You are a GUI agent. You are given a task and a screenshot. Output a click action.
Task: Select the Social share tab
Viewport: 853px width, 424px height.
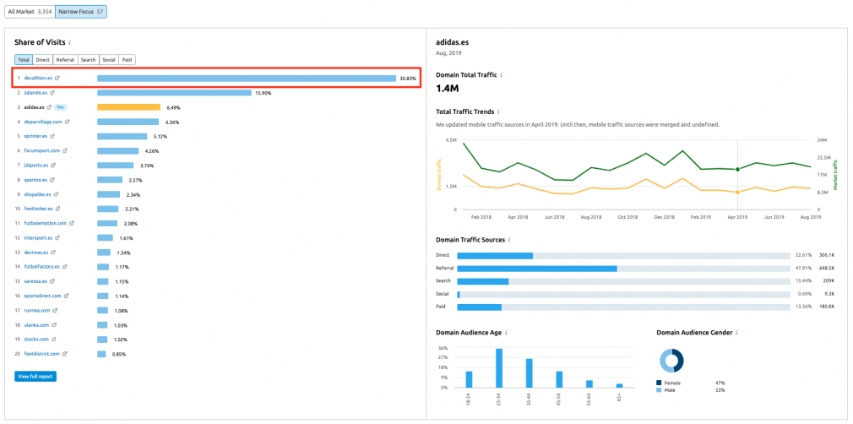point(109,60)
